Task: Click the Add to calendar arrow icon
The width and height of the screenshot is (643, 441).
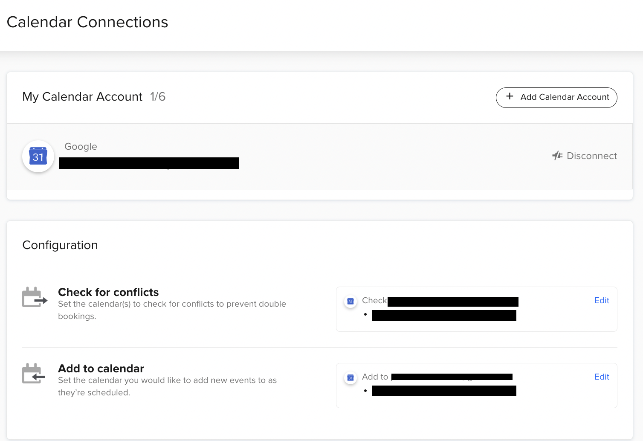Action: (x=34, y=374)
